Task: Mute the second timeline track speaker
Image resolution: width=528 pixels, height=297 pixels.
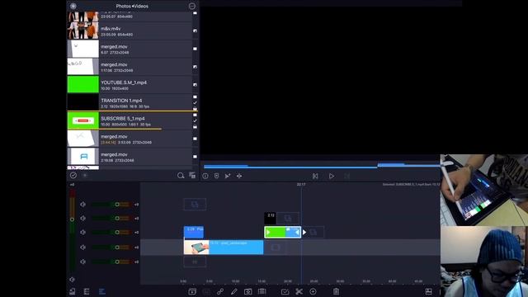Action: [x=82, y=218]
